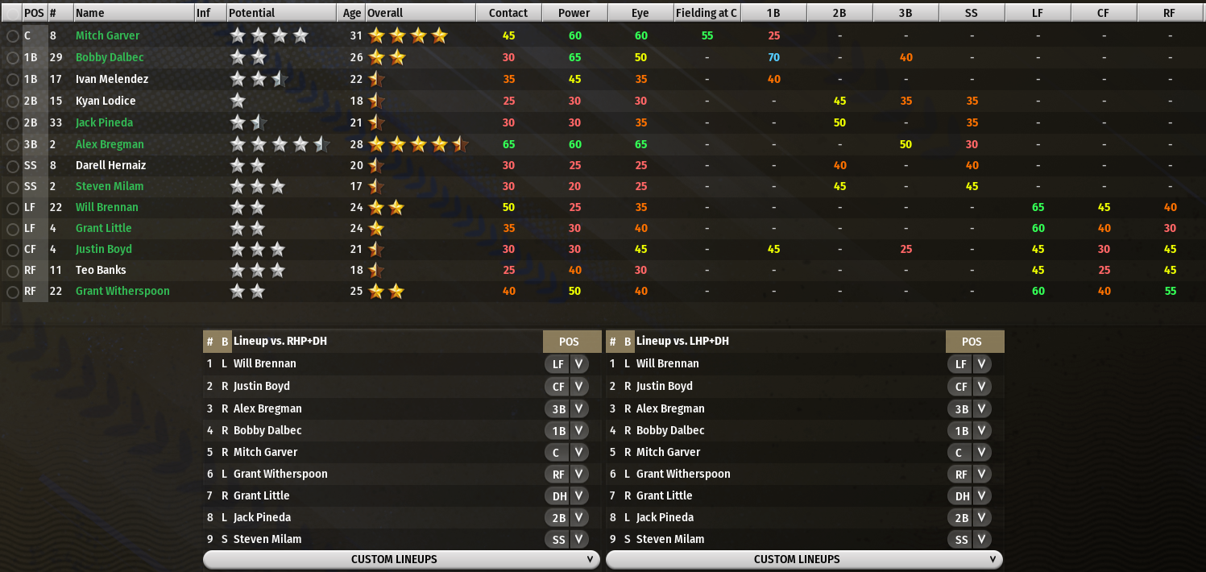Click Steven Milam's potential star rating
Viewport: 1206px width, 572px height.
pyautogui.click(x=258, y=186)
